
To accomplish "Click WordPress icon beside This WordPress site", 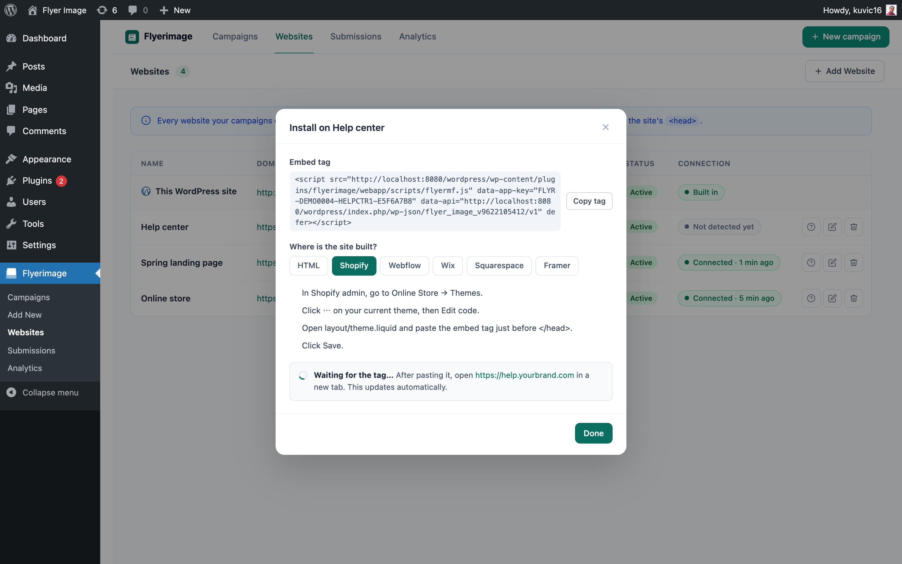I will coord(146,191).
